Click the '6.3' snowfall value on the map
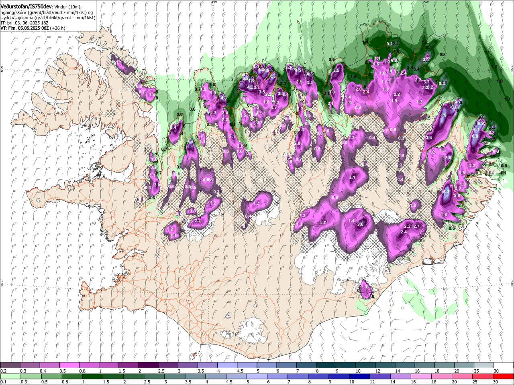The width and height of the screenshot is (514, 385). [x=446, y=192]
